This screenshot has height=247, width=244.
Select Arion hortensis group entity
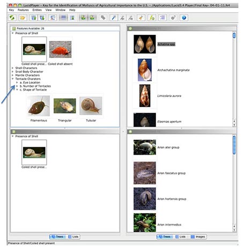[x=172, y=199]
